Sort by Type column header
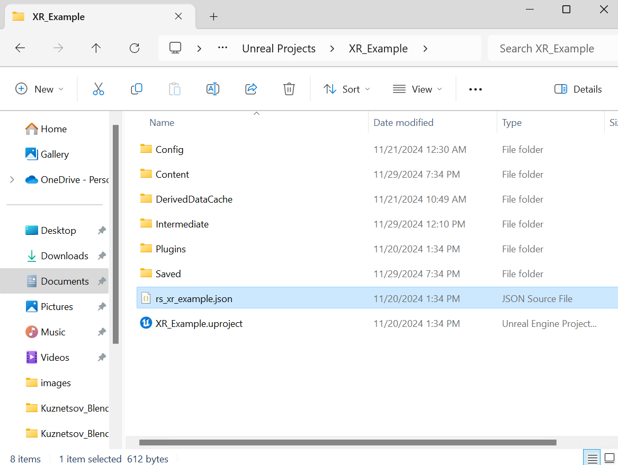 (512, 122)
